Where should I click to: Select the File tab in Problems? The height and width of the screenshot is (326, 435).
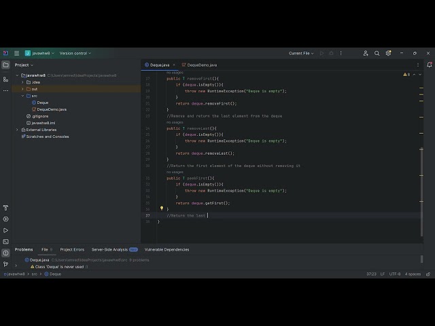point(47,249)
